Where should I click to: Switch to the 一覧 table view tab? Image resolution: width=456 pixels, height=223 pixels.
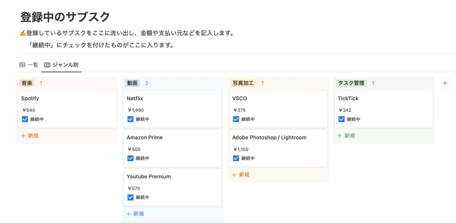click(x=28, y=65)
